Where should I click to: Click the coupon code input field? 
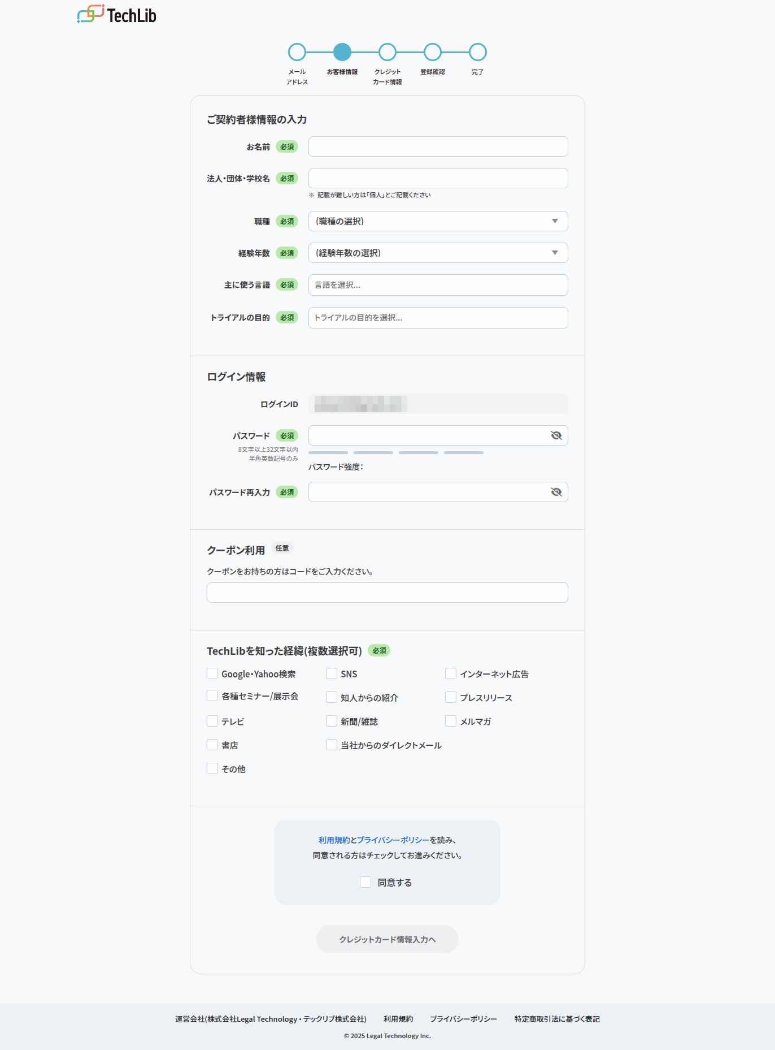click(x=387, y=593)
